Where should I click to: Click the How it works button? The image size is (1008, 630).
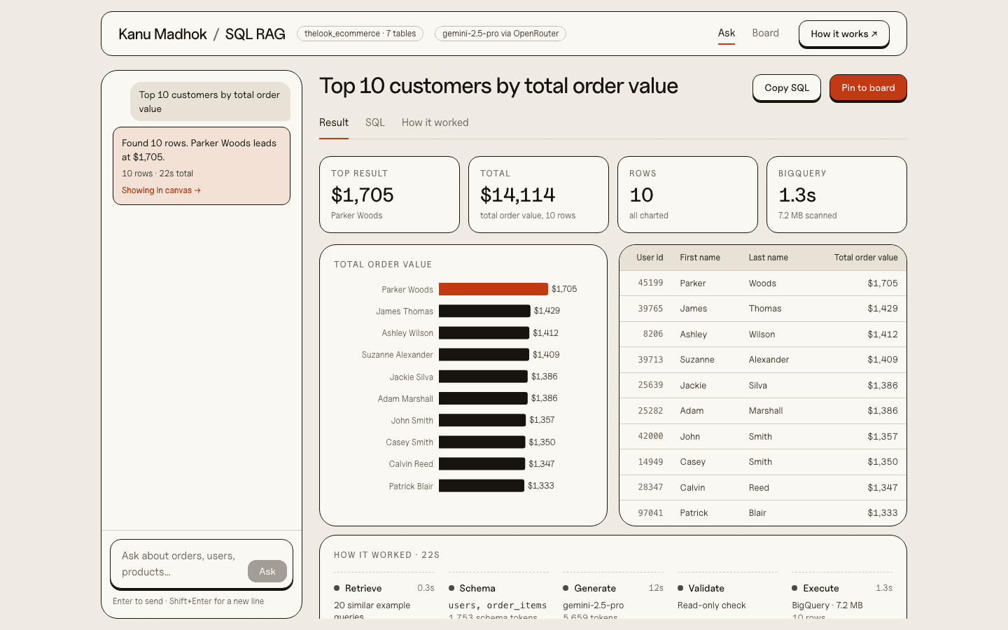pos(844,34)
